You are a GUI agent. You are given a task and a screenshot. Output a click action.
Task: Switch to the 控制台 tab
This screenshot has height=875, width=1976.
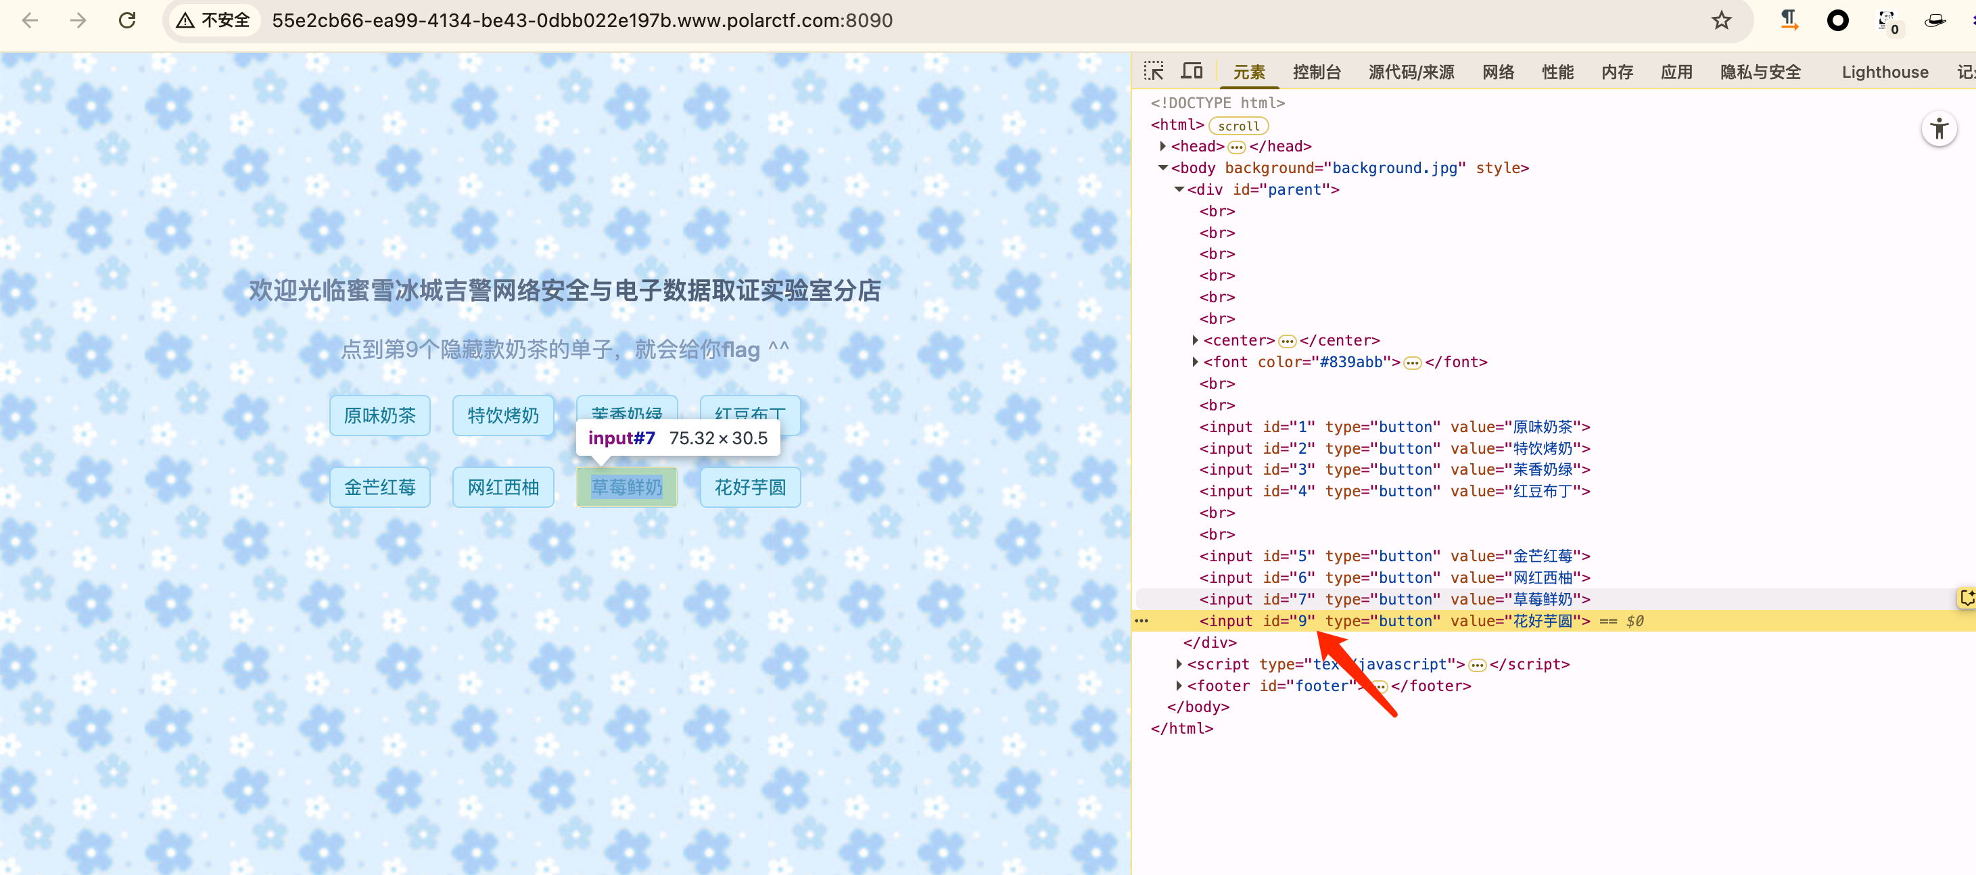pyautogui.click(x=1316, y=72)
